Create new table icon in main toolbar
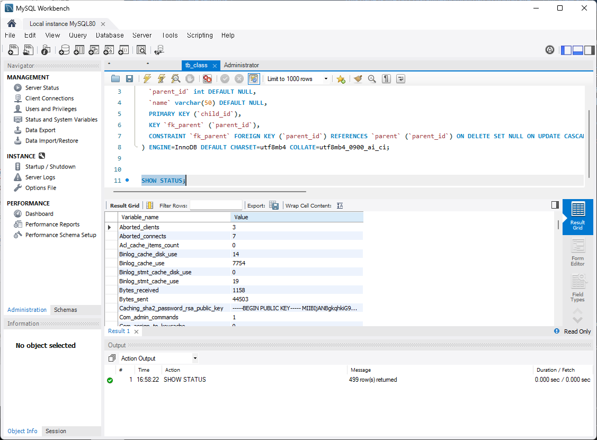 point(79,50)
